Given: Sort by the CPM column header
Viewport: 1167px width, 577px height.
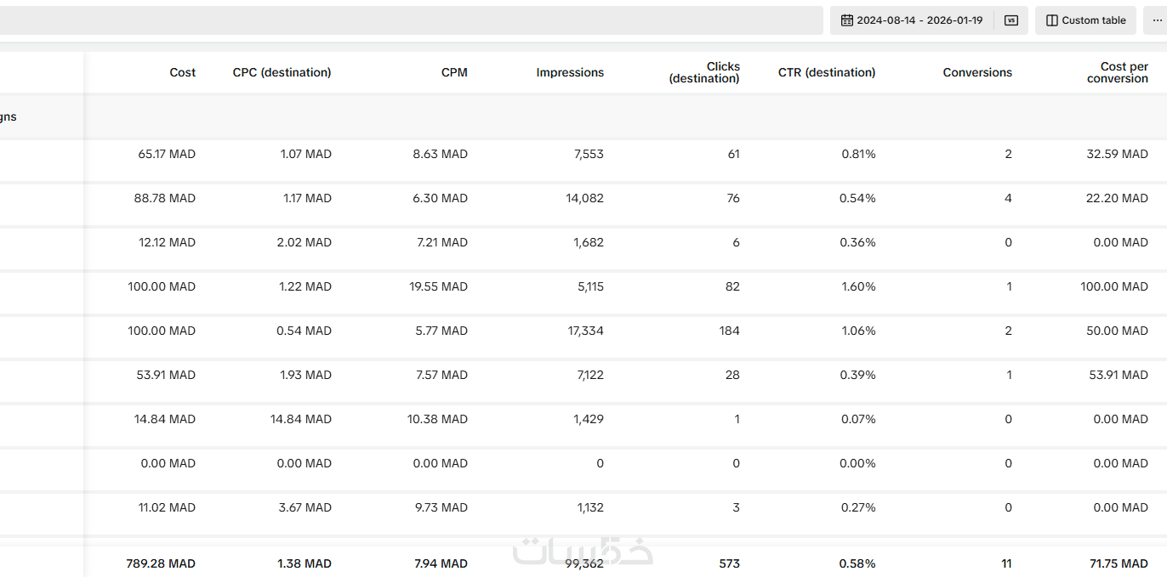Looking at the screenshot, I should point(454,72).
